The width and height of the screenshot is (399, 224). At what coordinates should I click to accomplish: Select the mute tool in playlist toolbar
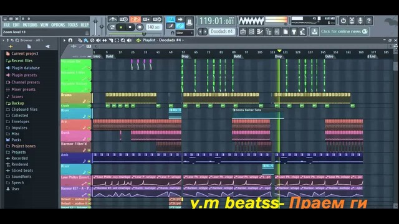pyautogui.click(x=99, y=40)
